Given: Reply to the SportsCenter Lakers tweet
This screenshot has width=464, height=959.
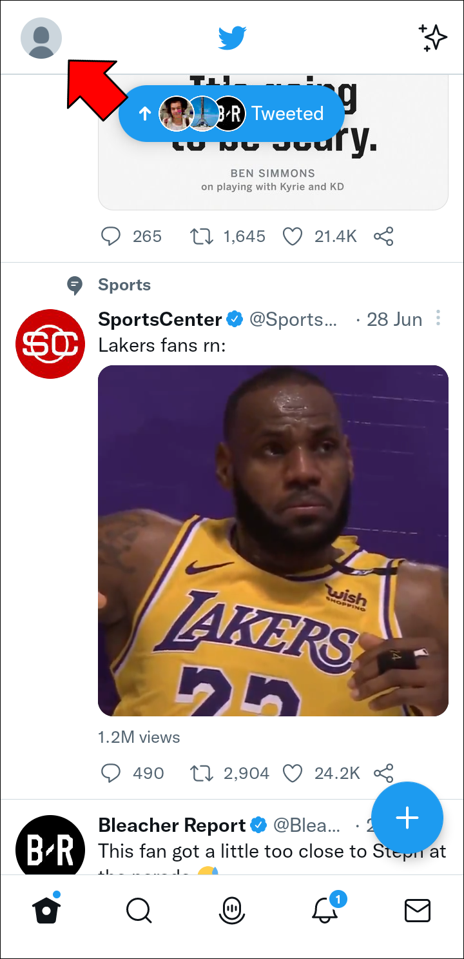Looking at the screenshot, I should pyautogui.click(x=111, y=773).
